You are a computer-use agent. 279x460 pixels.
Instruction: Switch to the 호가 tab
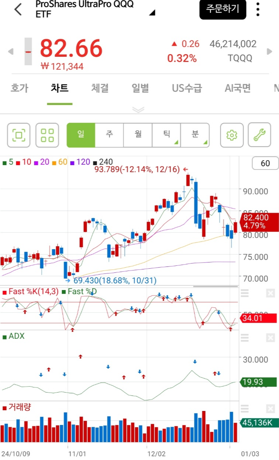(x=19, y=88)
